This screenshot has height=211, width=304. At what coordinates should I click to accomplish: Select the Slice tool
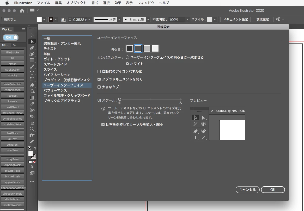32,135
